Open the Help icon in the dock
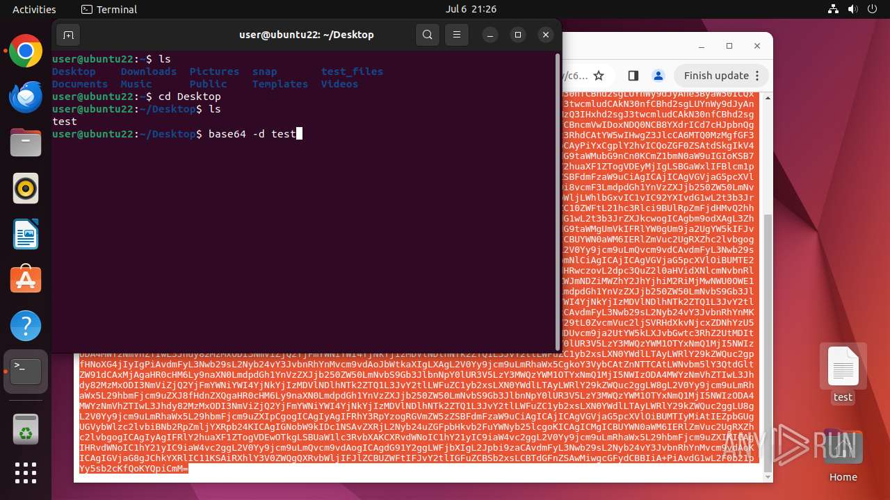Screen dimensions: 890x500 (x=26, y=326)
